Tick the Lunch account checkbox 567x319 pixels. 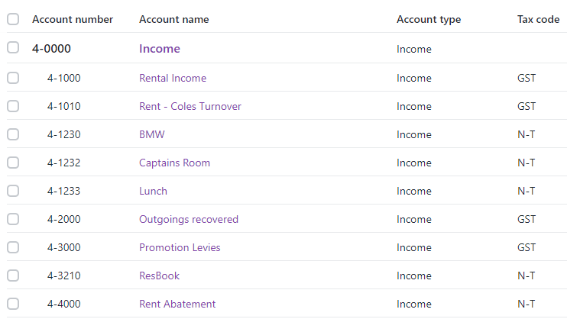[13, 191]
